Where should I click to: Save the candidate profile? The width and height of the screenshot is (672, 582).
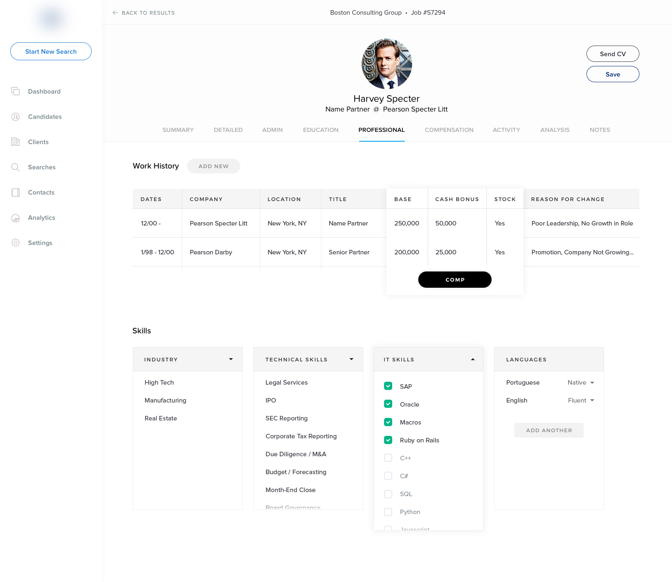613,74
